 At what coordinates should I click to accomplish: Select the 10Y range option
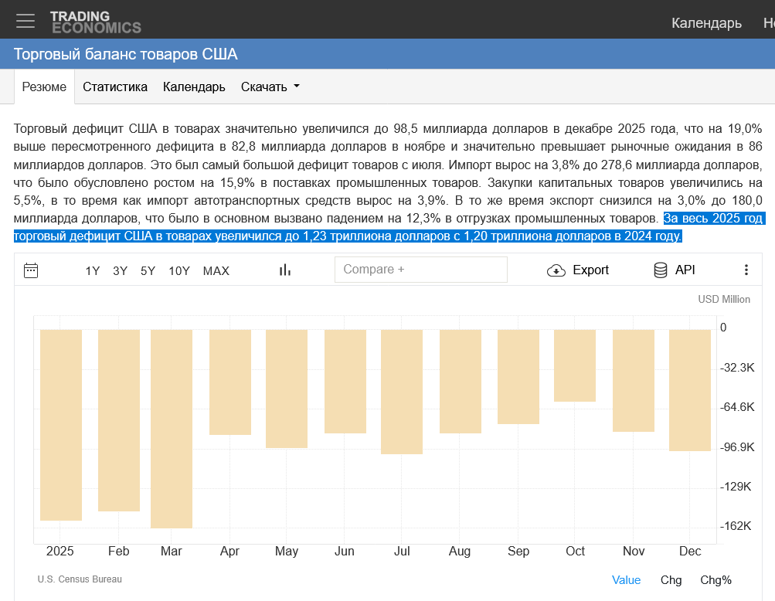coord(179,270)
